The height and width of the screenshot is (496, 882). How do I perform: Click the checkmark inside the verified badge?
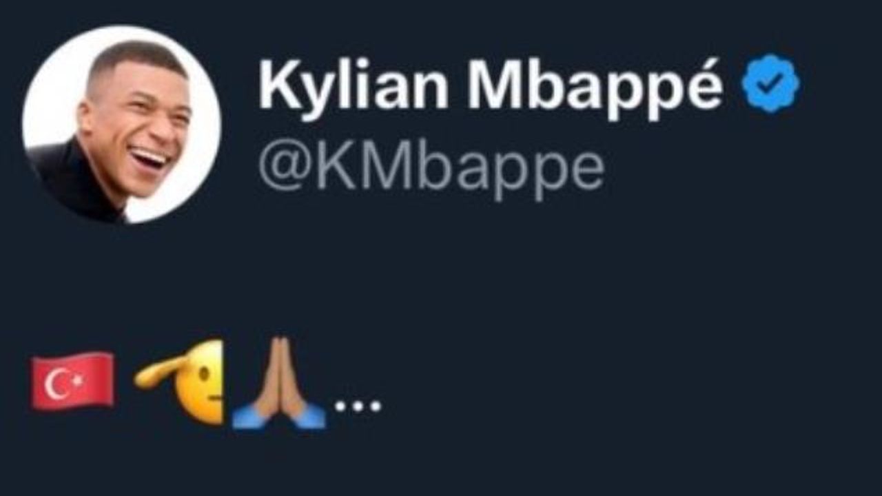coord(770,83)
